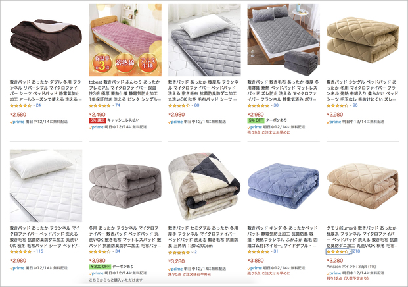Open the pink tobest bed pad image

(x=125, y=40)
